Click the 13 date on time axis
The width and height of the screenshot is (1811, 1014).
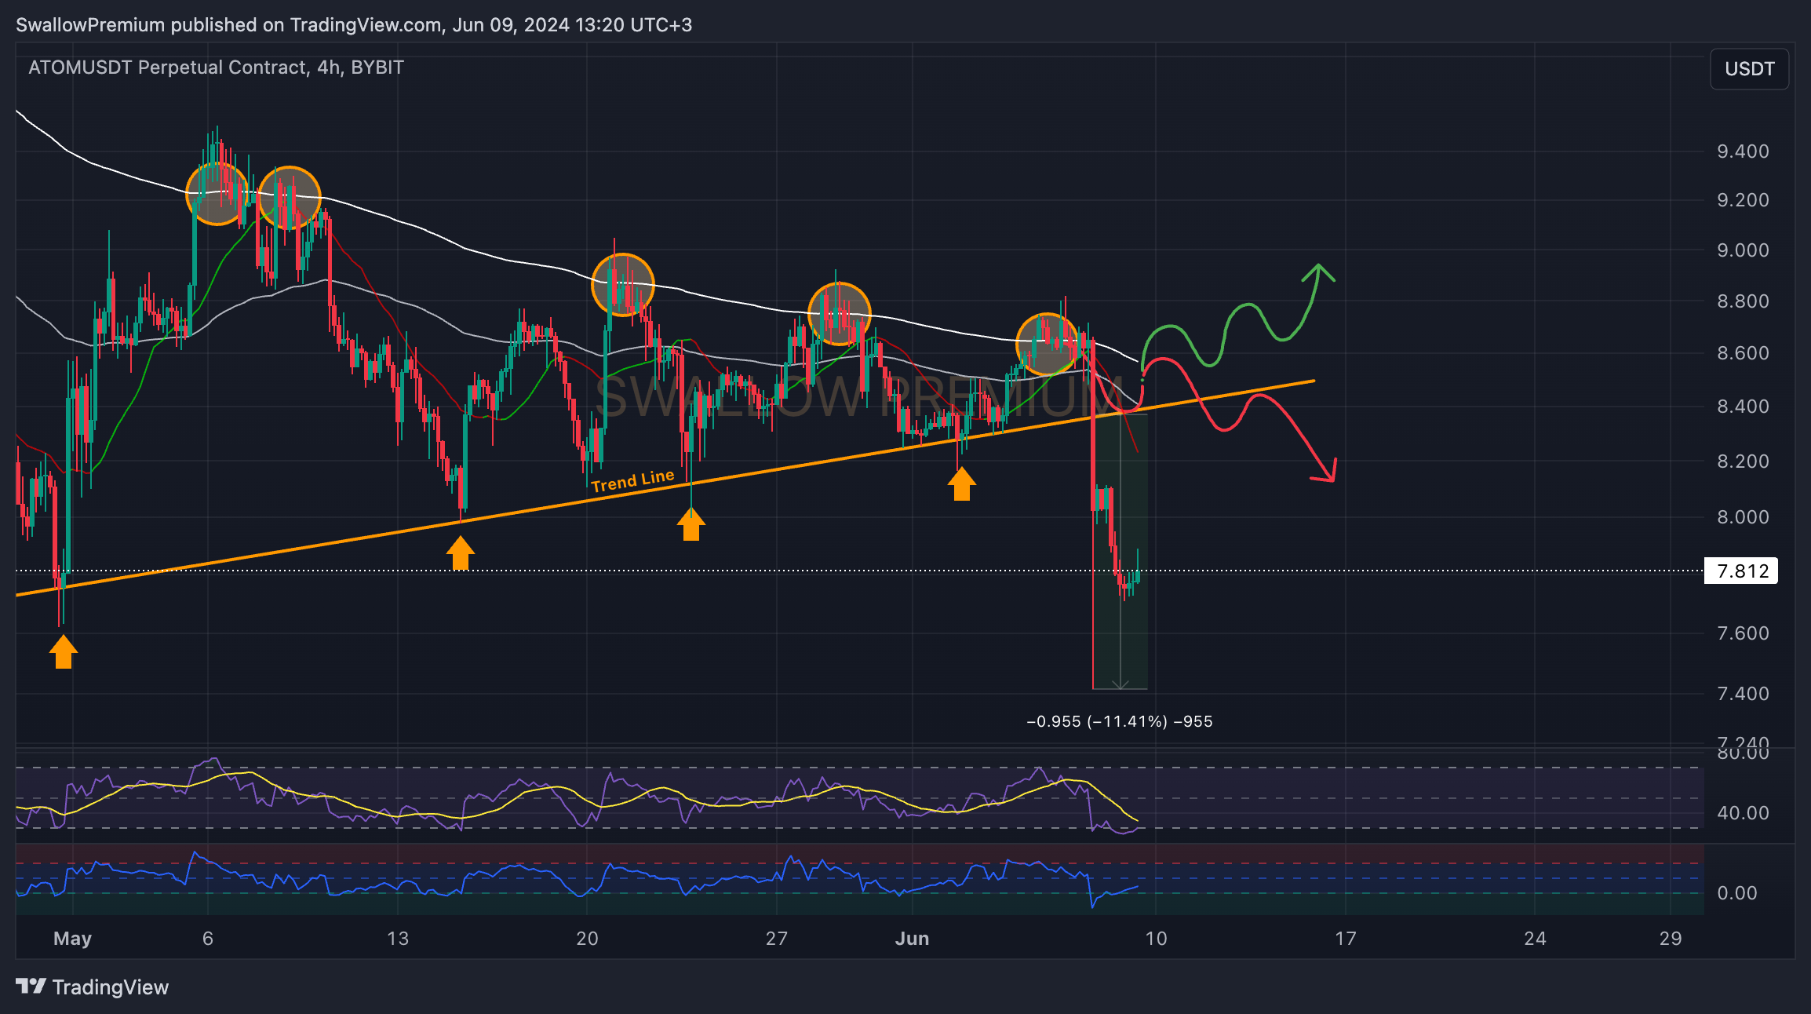pos(398,939)
